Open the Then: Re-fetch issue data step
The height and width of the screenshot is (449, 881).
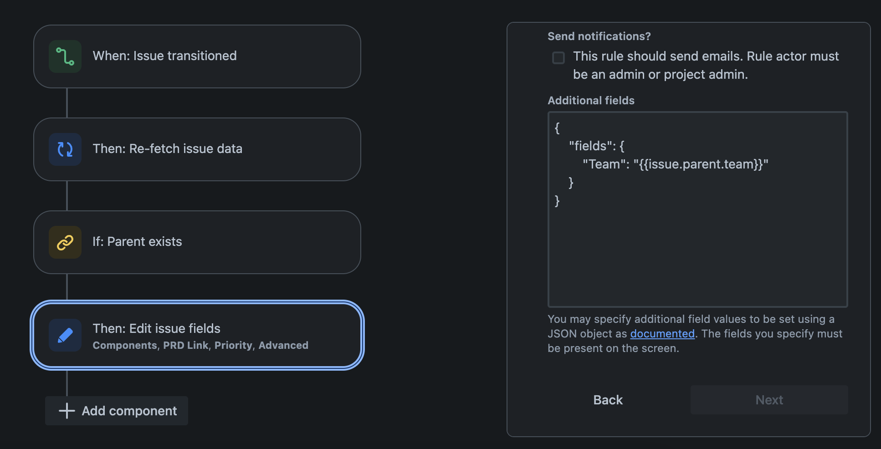tap(197, 149)
